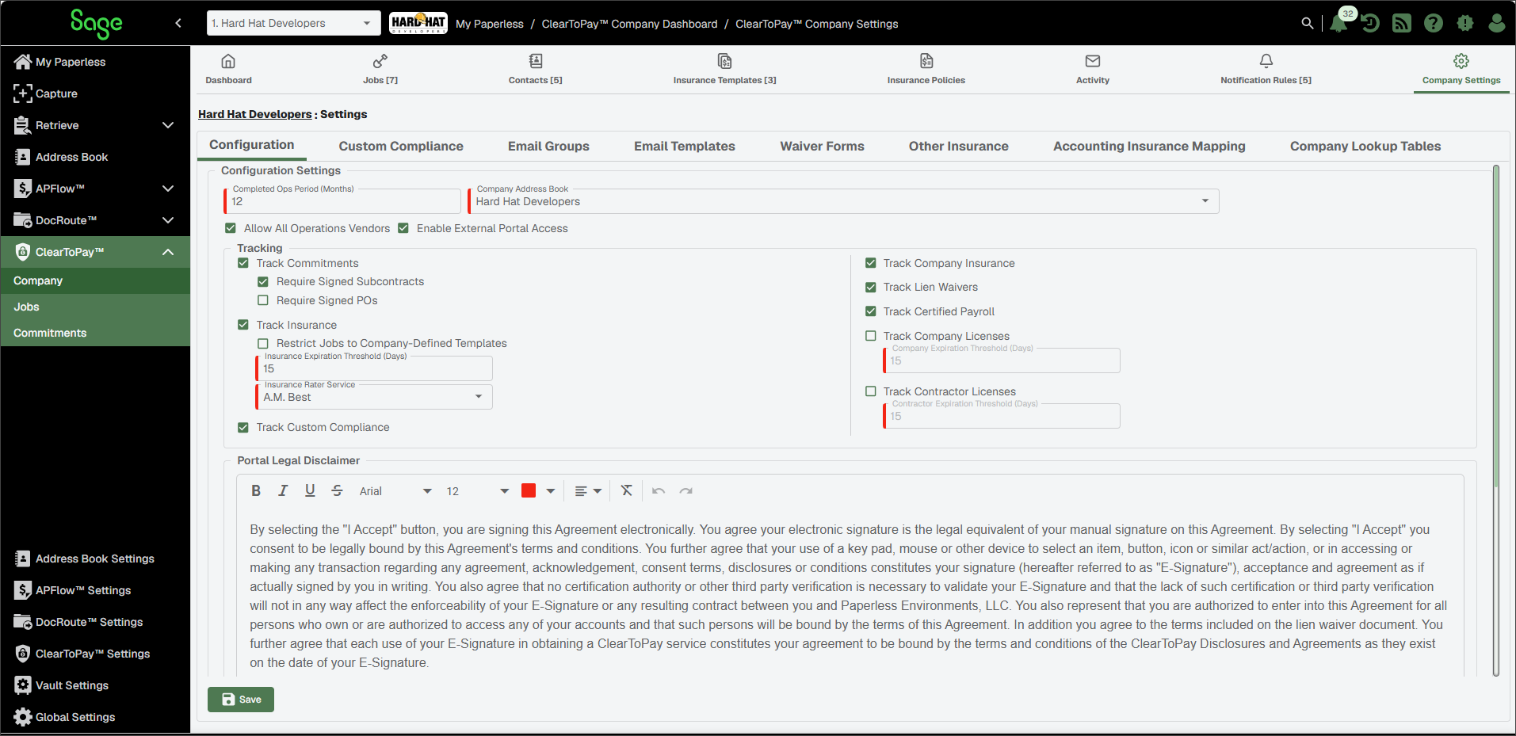Enable Restrict Jobs to Company-Defined Templates

point(263,343)
